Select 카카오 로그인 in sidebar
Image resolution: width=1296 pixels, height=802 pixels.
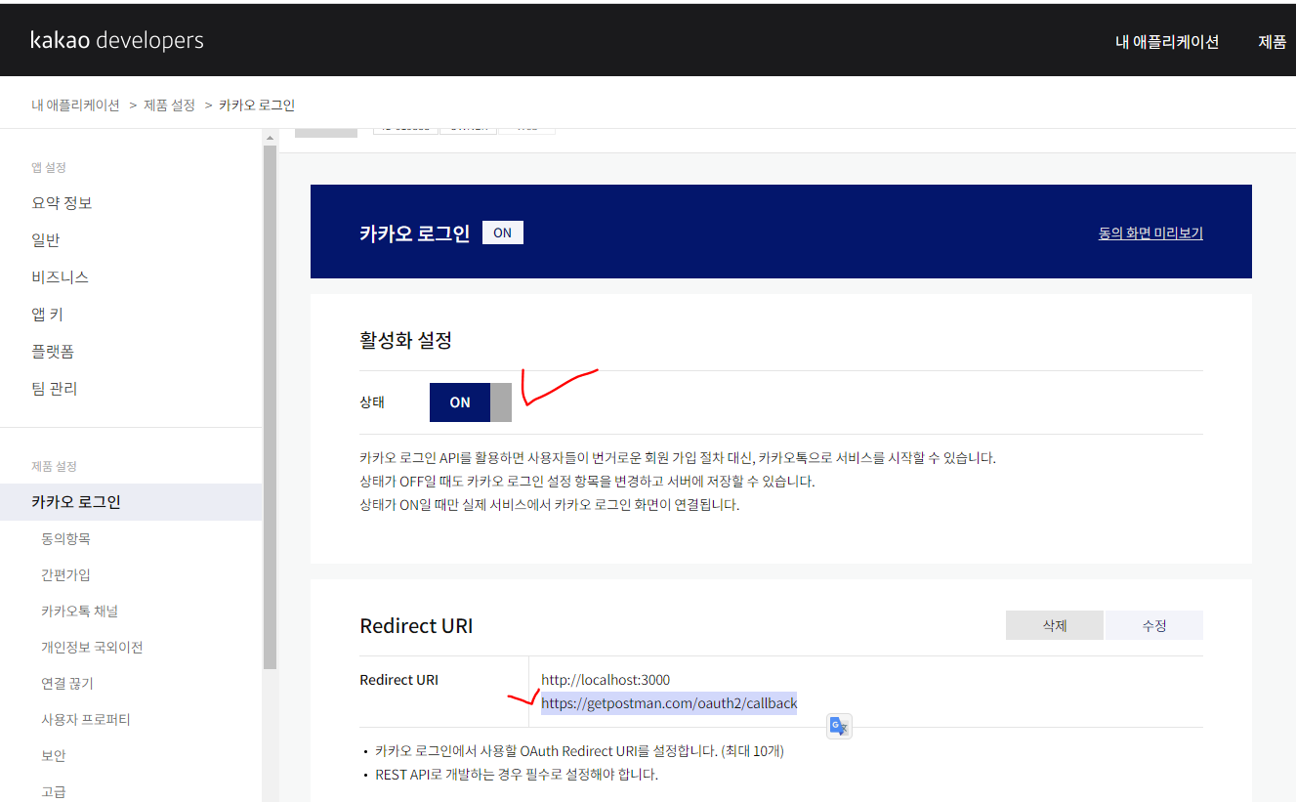click(x=131, y=502)
